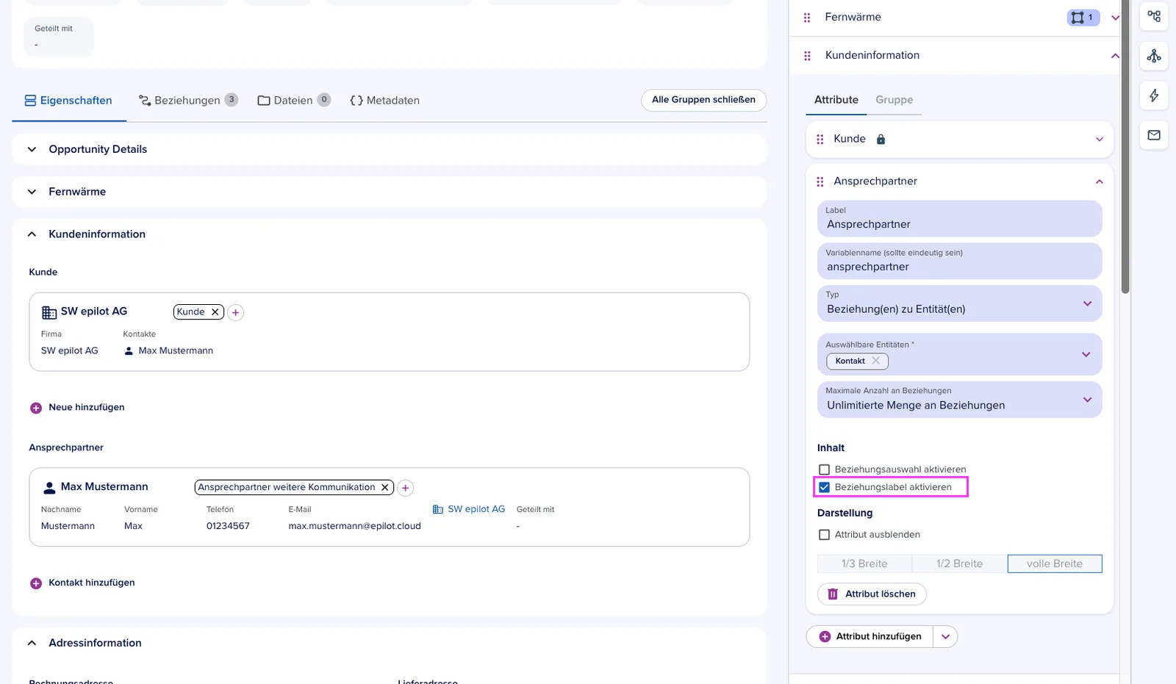This screenshot has height=684, width=1176.
Task: Click the drag handle beside Kundeninformation in right panel
Action: click(807, 56)
